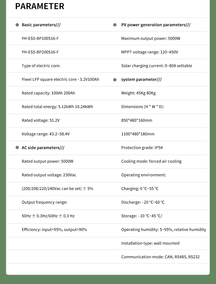Select the YH-ESS-BP100S16-F model row

[x=40, y=39]
